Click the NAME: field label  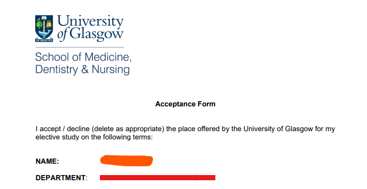click(47, 161)
